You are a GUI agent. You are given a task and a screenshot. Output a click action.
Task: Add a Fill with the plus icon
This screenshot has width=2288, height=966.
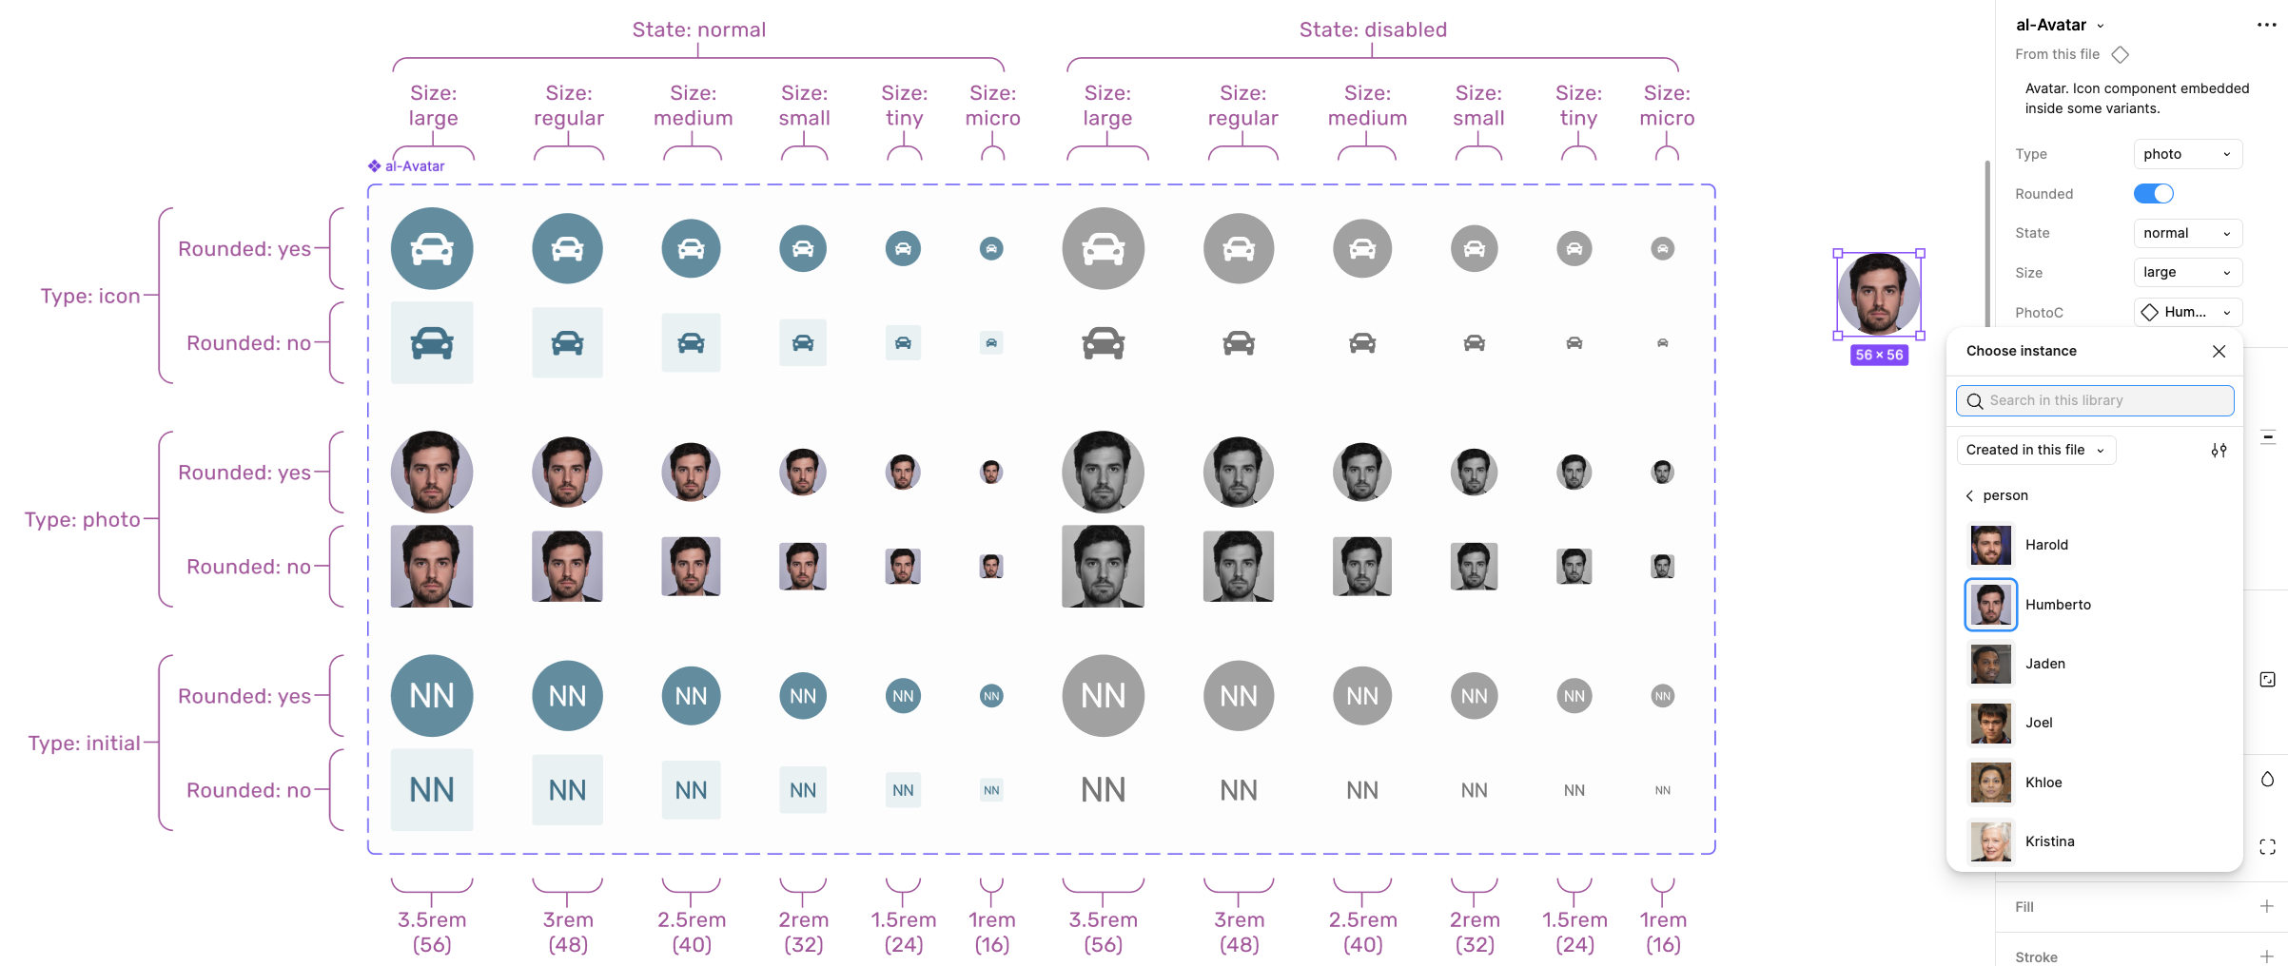(2267, 907)
